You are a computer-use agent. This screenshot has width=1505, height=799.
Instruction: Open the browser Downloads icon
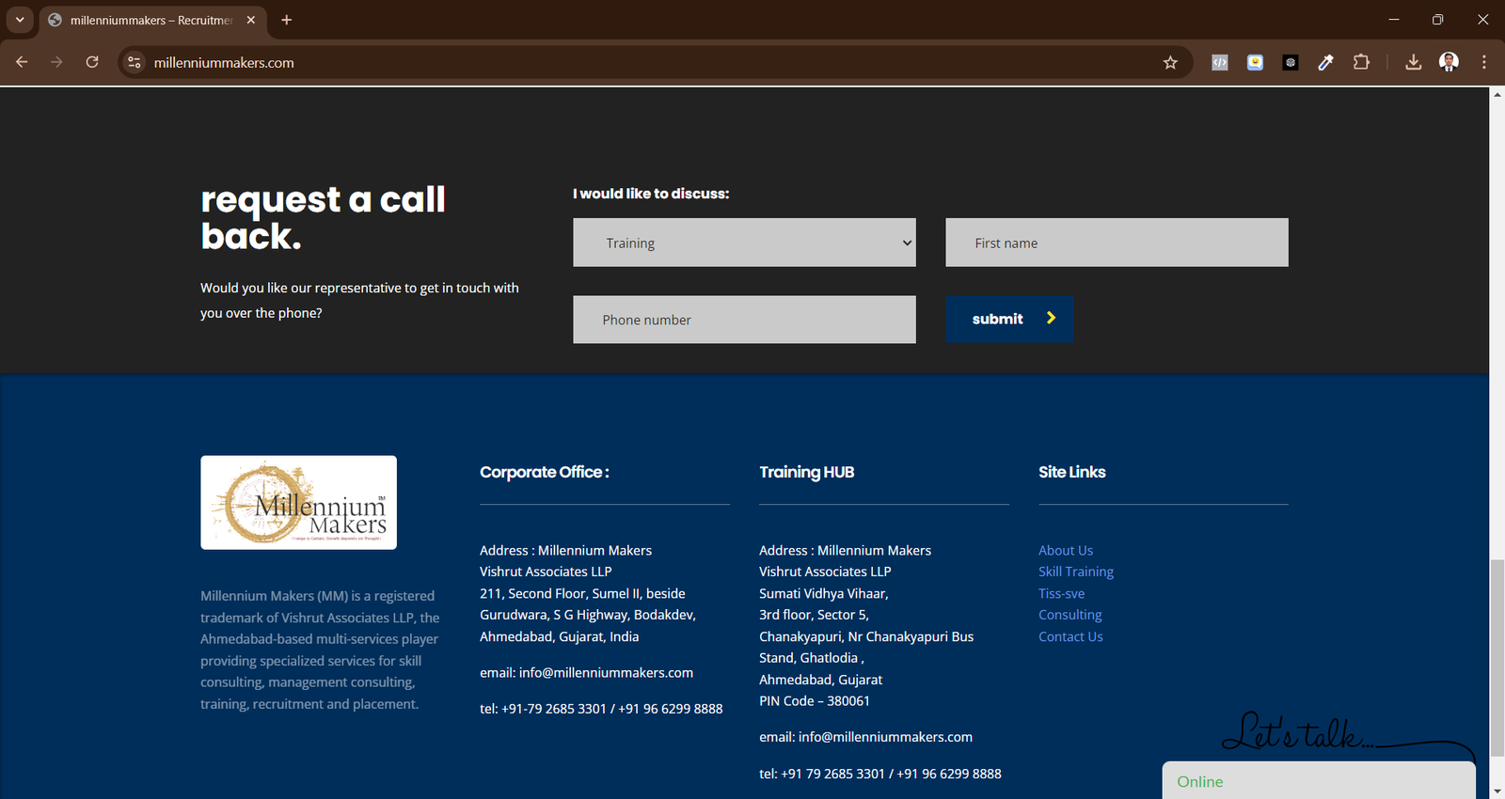click(x=1413, y=63)
